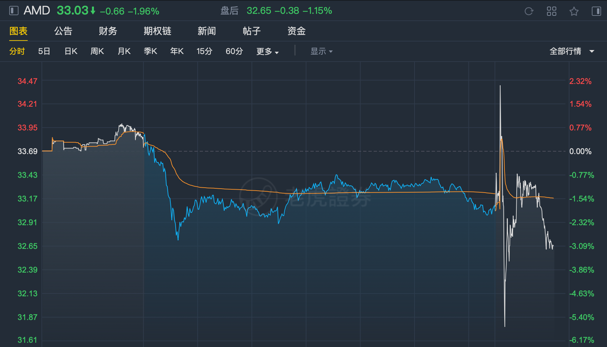Select the 5日 chart period
The width and height of the screenshot is (607, 347).
(44, 51)
